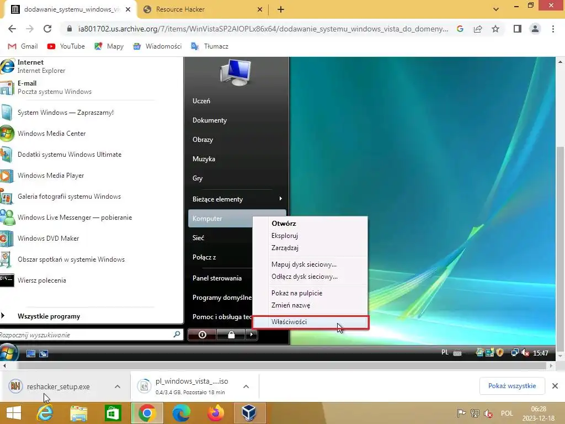The width and height of the screenshot is (565, 424).
Task: Open Obrazy in start menu
Action: coord(202,140)
